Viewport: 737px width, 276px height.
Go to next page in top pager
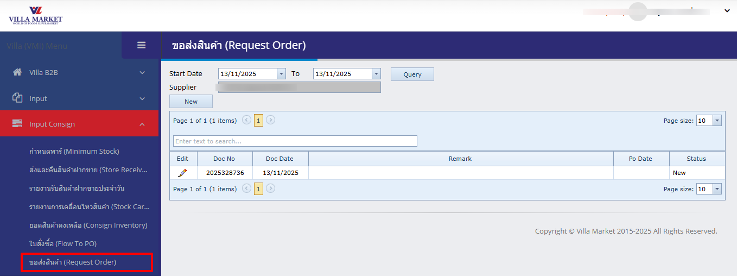270,120
